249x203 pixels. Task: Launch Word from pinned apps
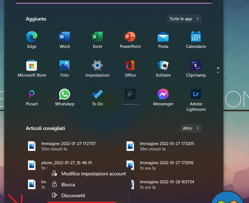pyautogui.click(x=65, y=40)
